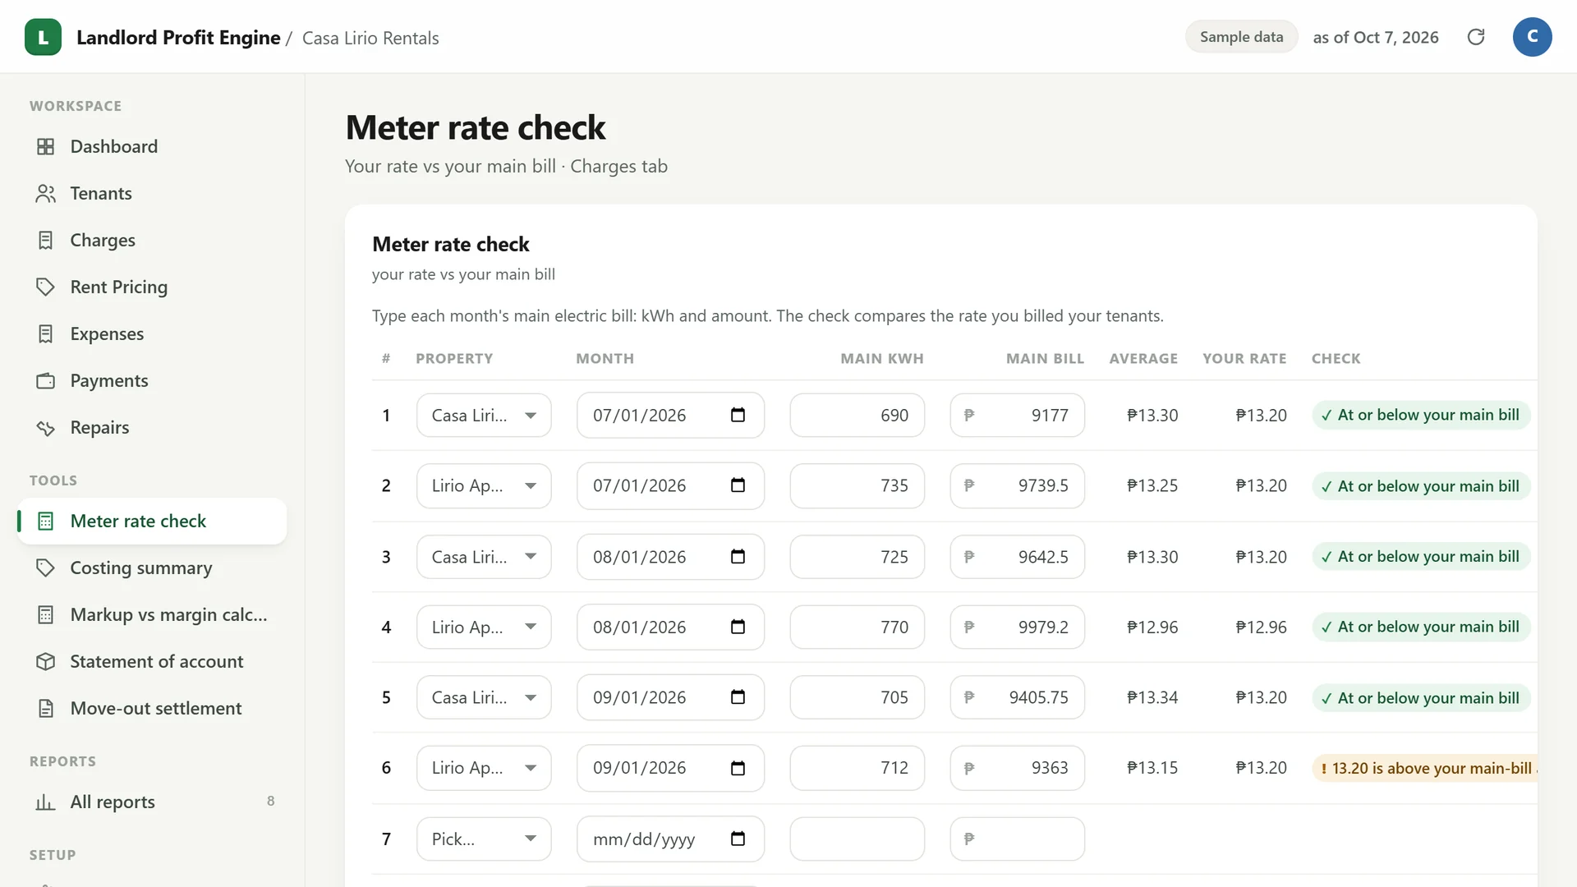Open Meter rate check in sidebar
This screenshot has width=1577, height=887.
click(153, 521)
